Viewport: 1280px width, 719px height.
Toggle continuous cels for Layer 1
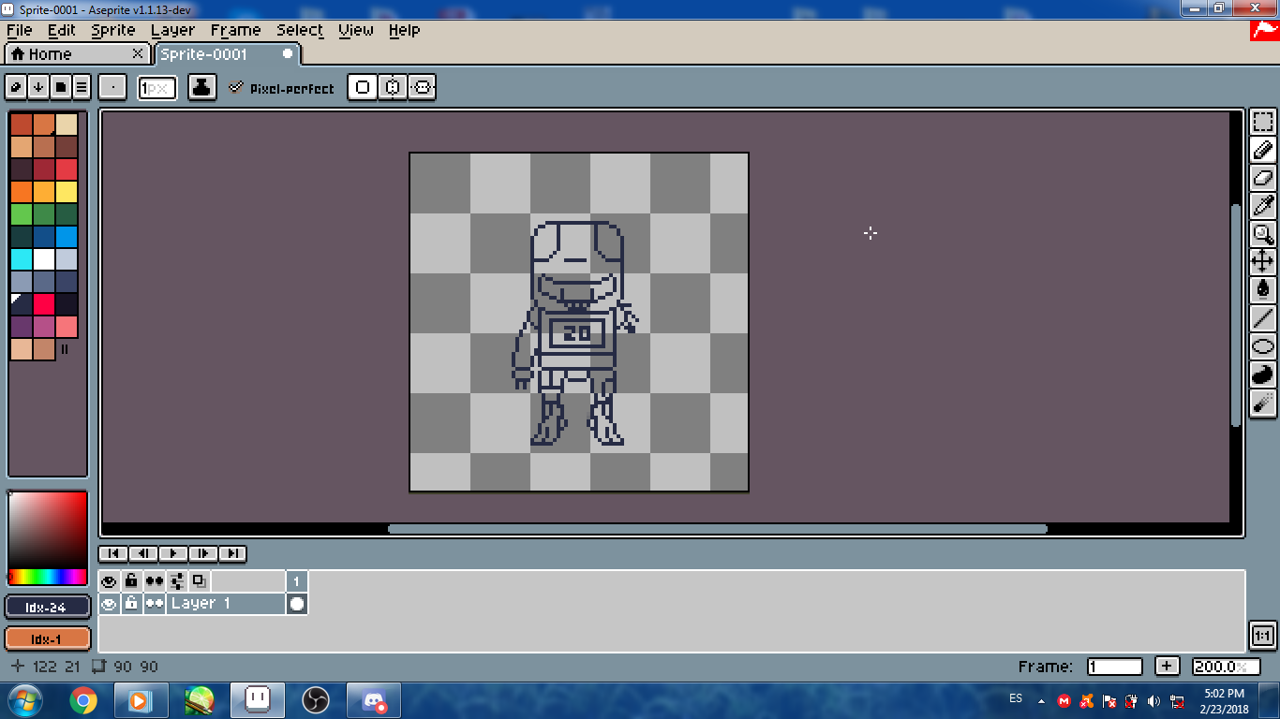coord(155,604)
